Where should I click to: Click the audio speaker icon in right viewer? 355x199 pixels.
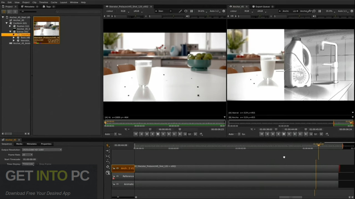click(x=314, y=16)
